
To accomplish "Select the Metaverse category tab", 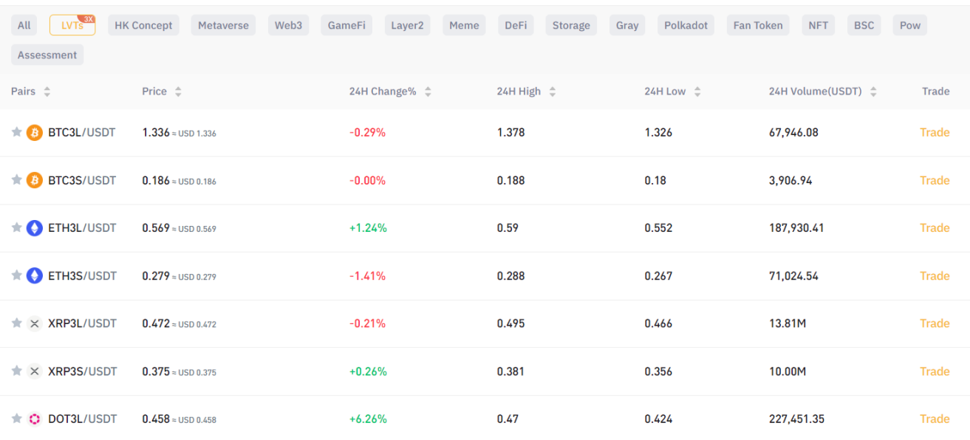I will pos(225,25).
